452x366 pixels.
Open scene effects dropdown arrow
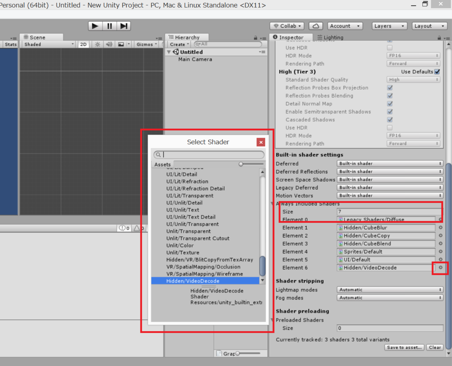pos(129,45)
